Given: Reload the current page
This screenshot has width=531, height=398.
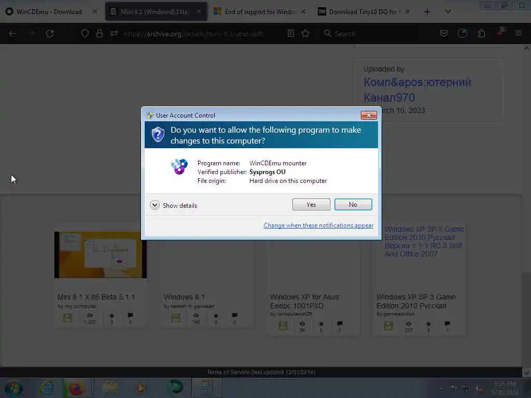Looking at the screenshot, I should pyautogui.click(x=50, y=34).
